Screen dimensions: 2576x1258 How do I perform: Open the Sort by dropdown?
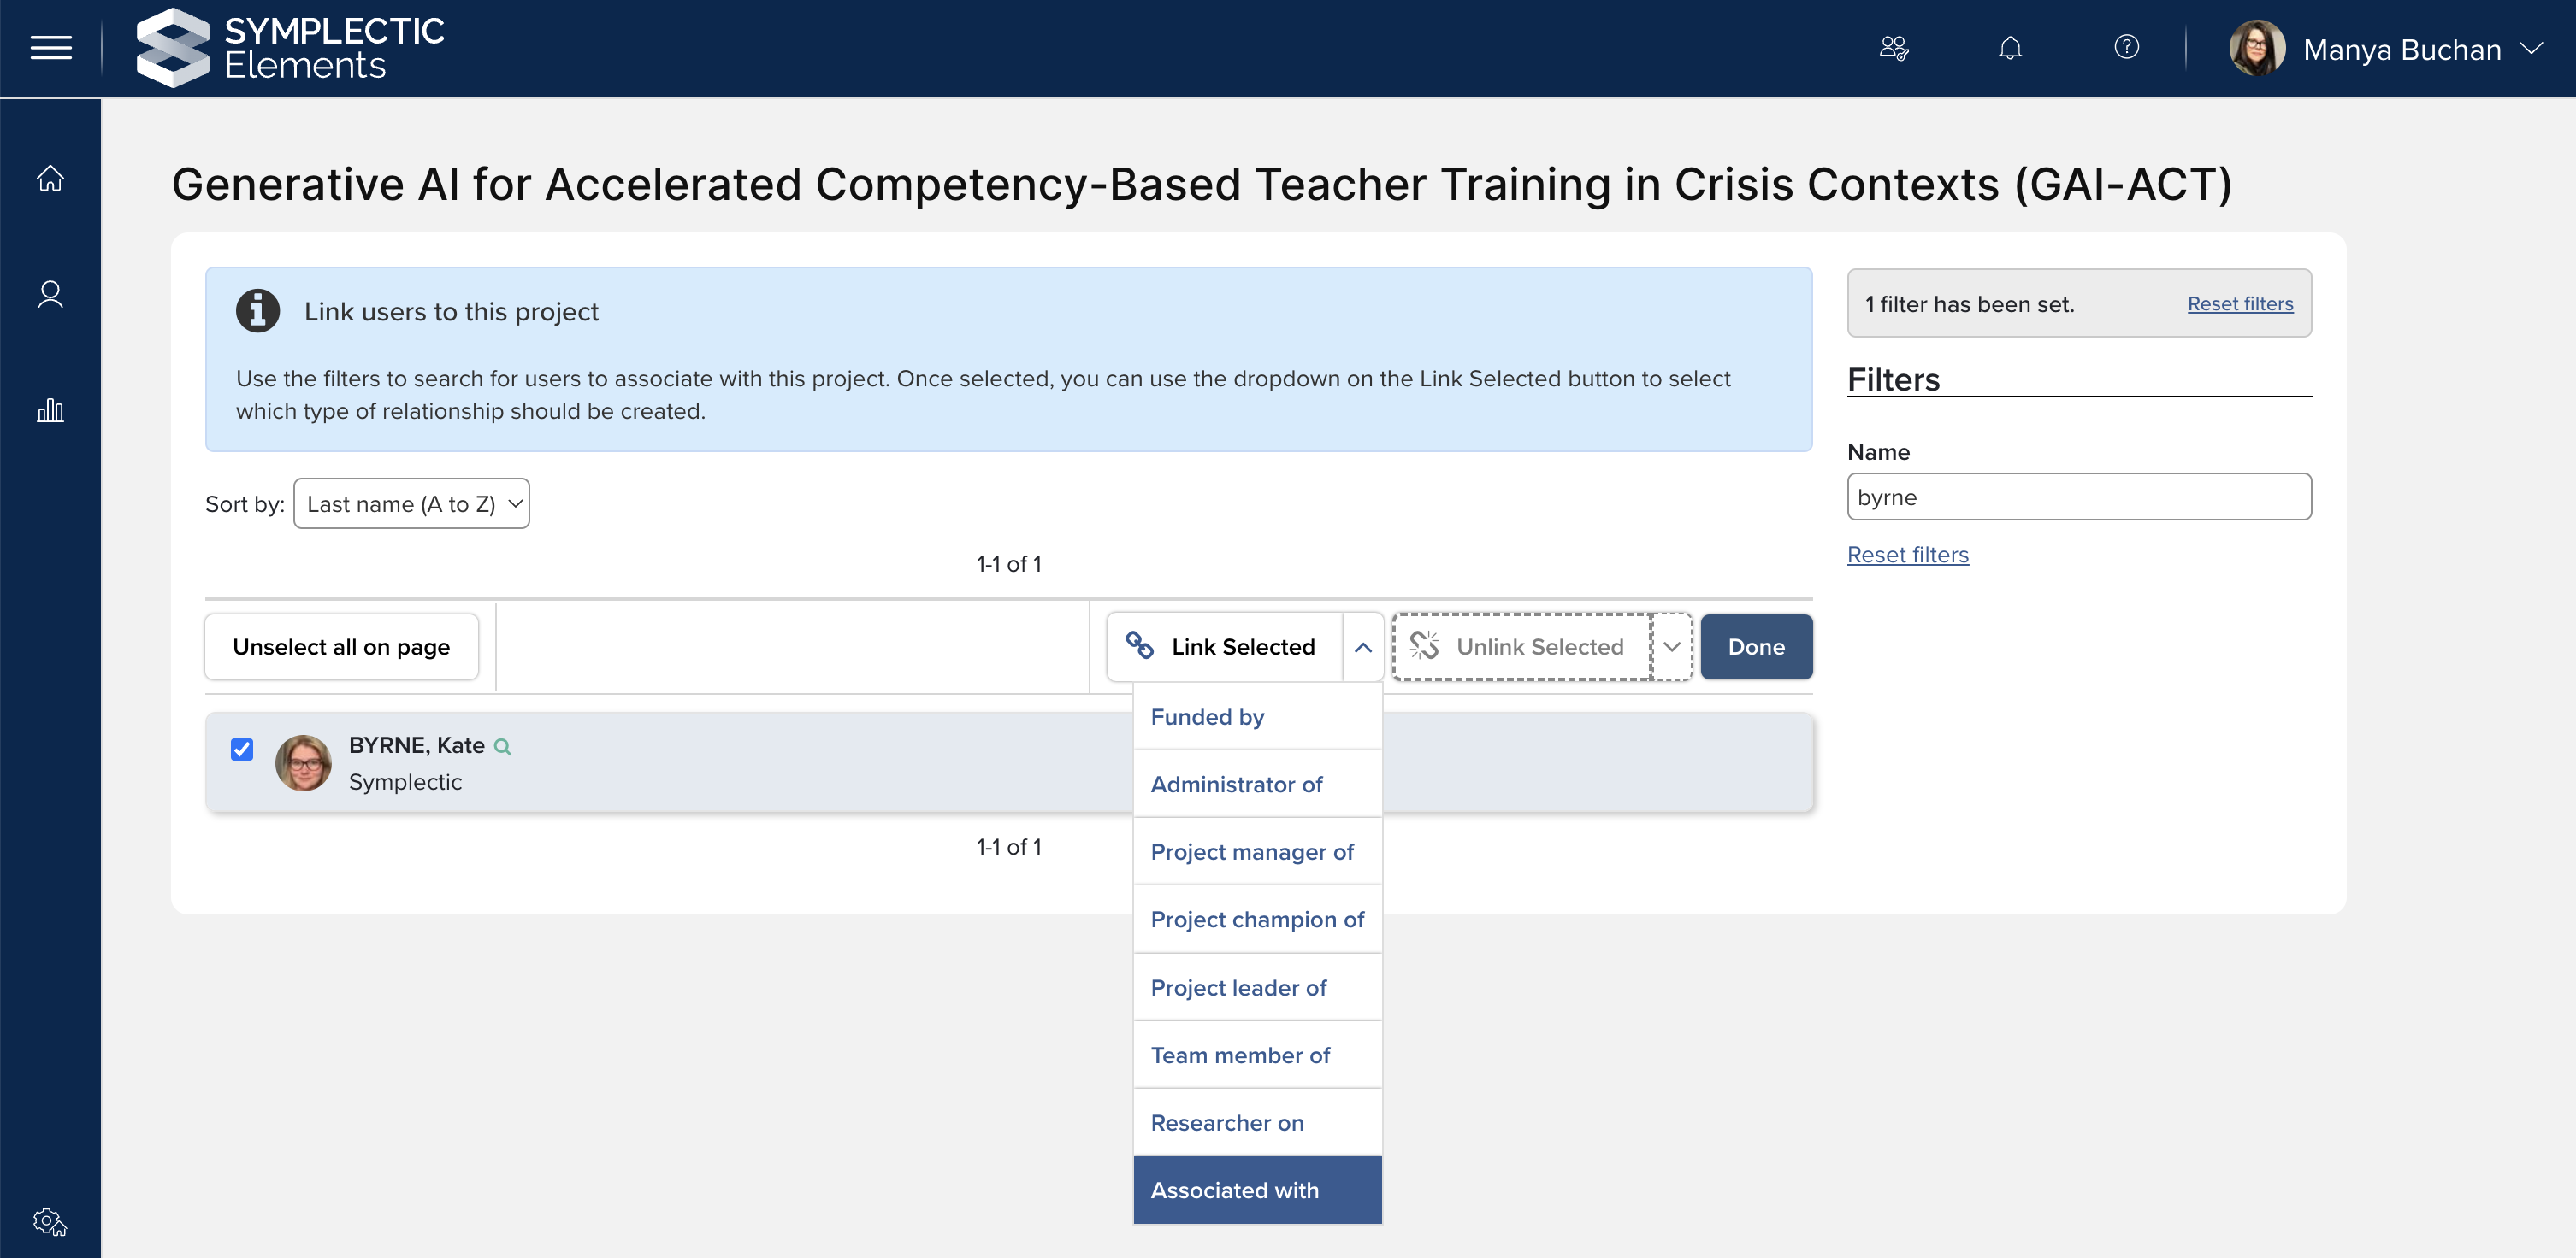coord(411,503)
